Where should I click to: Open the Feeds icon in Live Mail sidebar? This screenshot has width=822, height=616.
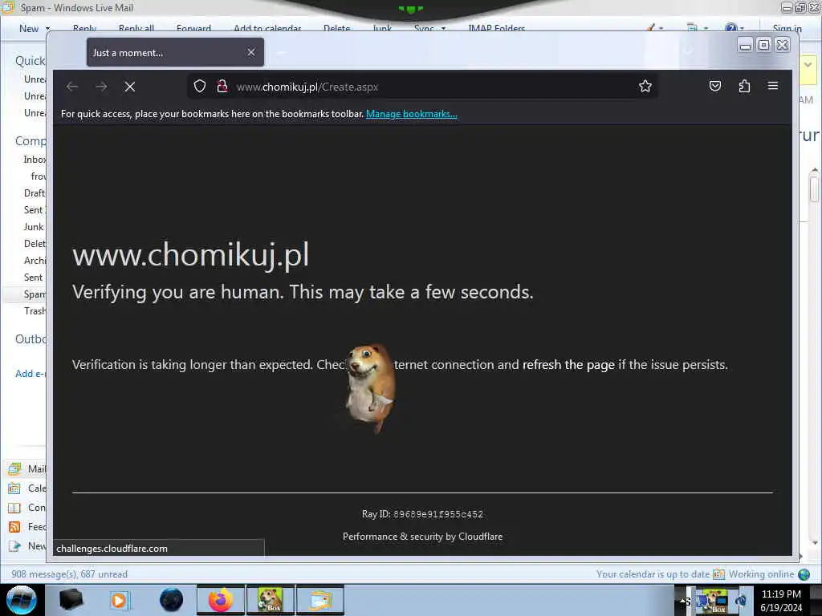(x=14, y=527)
